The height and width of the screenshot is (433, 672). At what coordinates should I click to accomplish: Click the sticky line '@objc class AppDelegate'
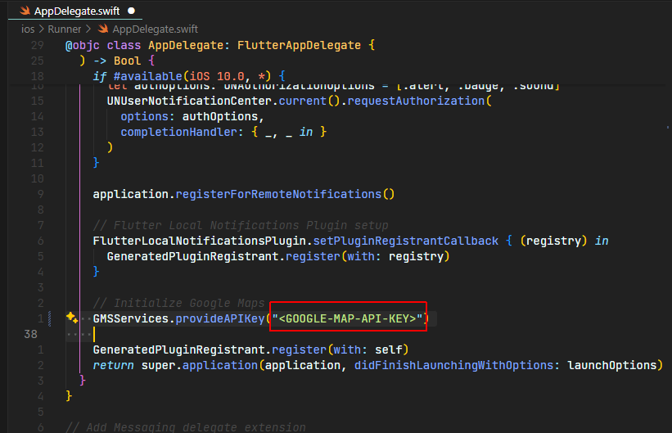click(x=220, y=45)
